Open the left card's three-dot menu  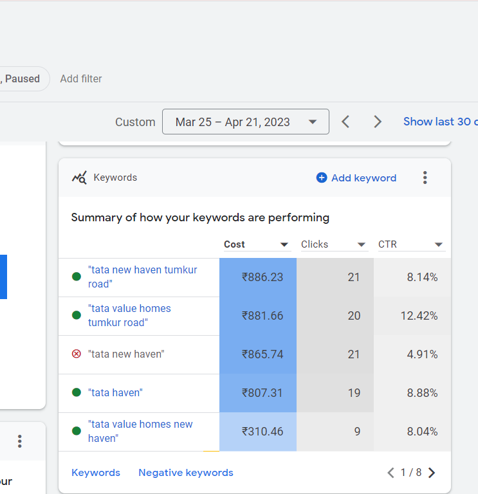pyautogui.click(x=19, y=441)
